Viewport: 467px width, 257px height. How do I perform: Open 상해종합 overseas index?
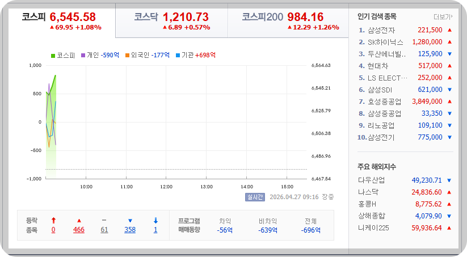click(372, 216)
